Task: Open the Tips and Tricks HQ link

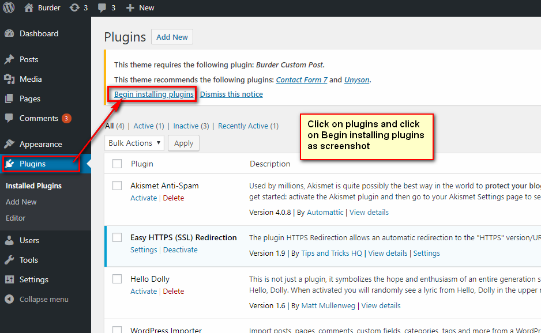Action: 332,253
